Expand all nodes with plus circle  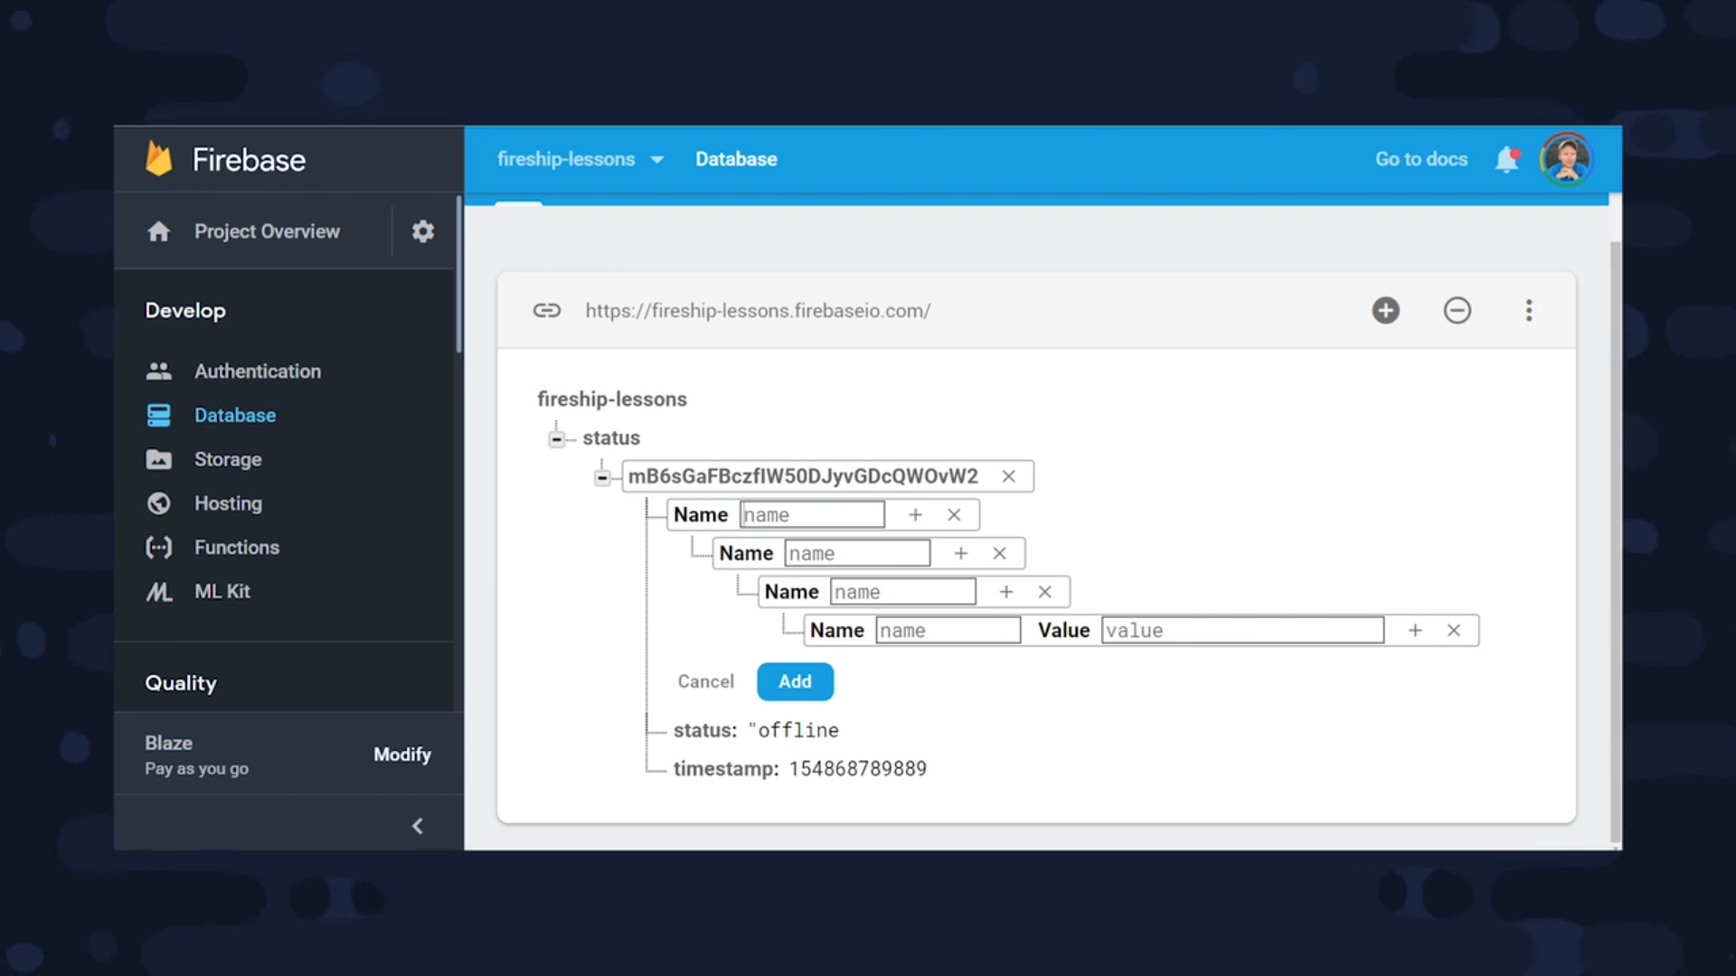[x=1385, y=311]
